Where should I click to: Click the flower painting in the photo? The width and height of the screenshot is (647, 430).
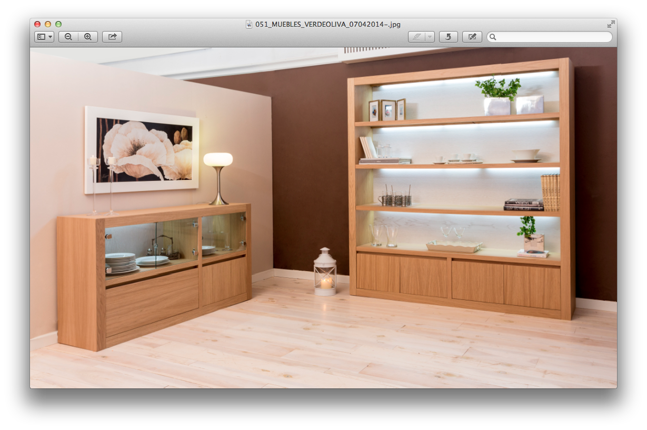[142, 149]
